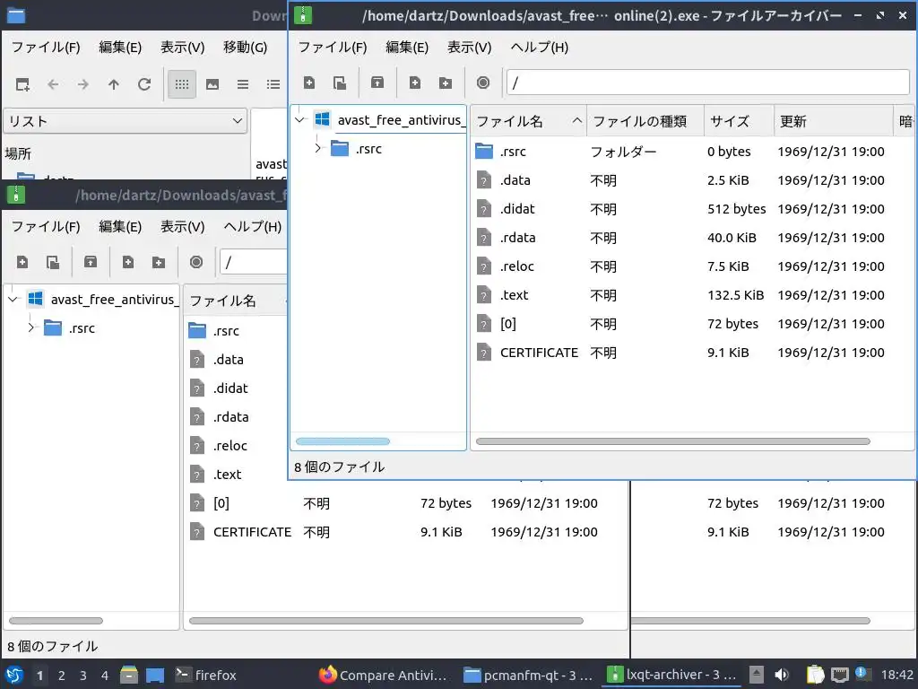Switch to pcmanfm-qt task on panel
Image resolution: width=918 pixels, height=689 pixels.
click(529, 675)
